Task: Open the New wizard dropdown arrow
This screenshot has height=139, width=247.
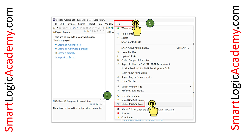Action: coord(57,27)
